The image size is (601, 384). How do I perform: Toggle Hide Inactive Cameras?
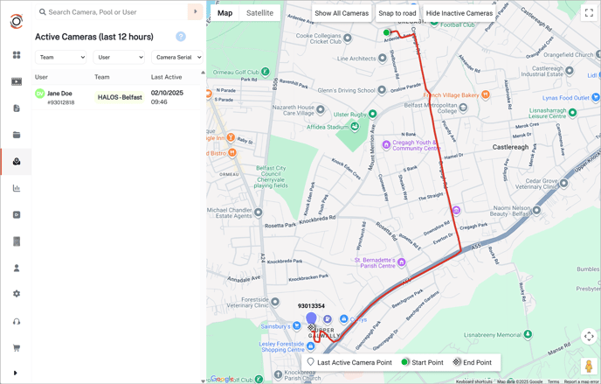tap(459, 13)
